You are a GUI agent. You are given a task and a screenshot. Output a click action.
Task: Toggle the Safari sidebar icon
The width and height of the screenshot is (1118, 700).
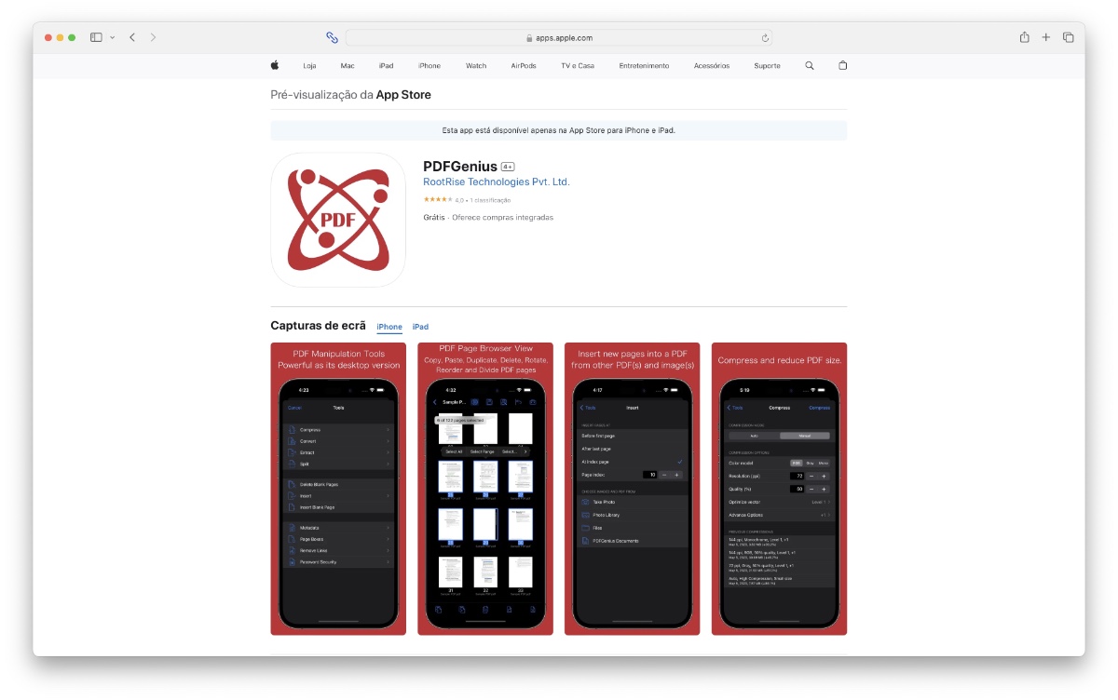96,37
